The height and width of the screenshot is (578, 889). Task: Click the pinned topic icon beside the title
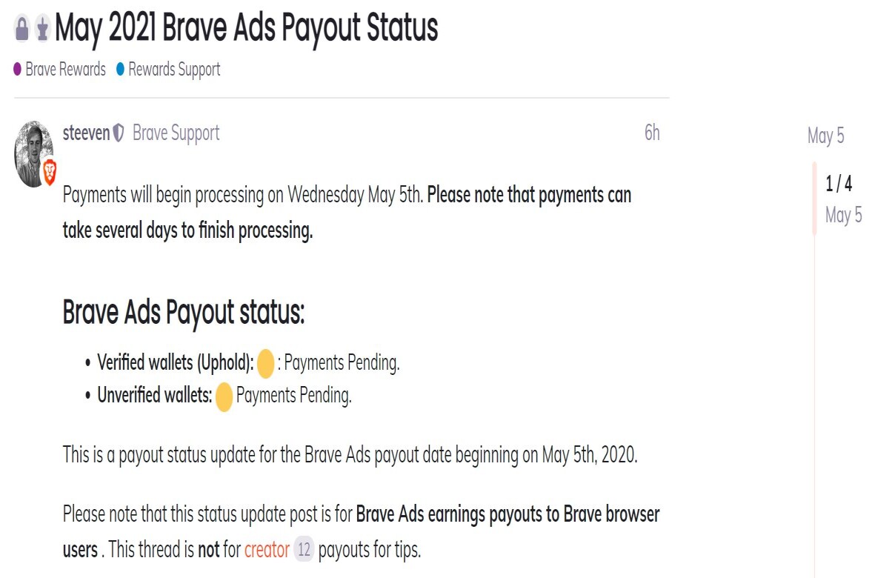[x=42, y=29]
